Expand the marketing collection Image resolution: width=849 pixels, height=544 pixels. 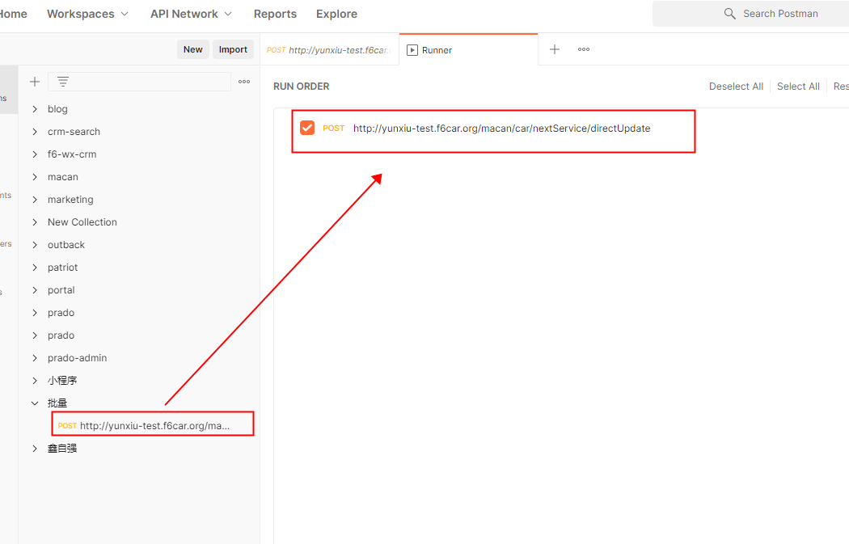[35, 200]
